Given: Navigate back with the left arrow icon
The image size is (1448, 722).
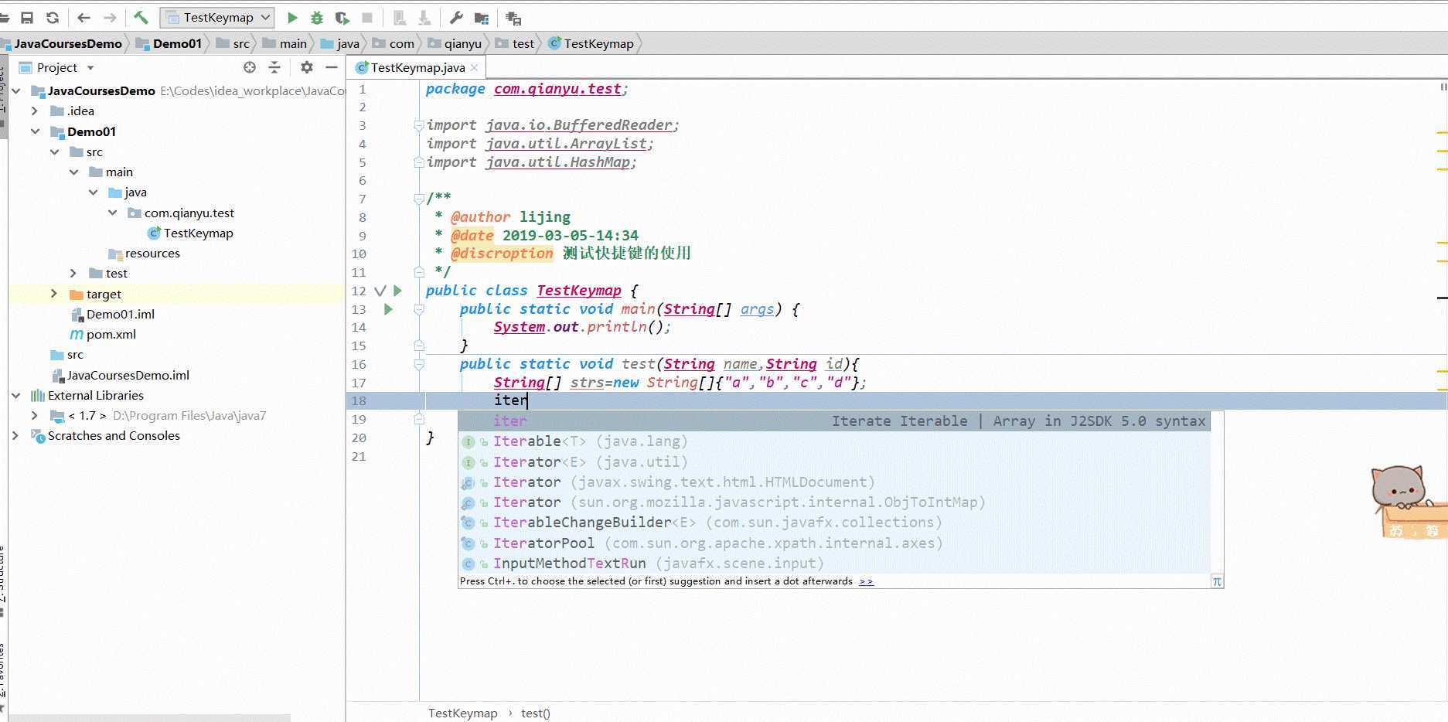Looking at the screenshot, I should (x=84, y=17).
